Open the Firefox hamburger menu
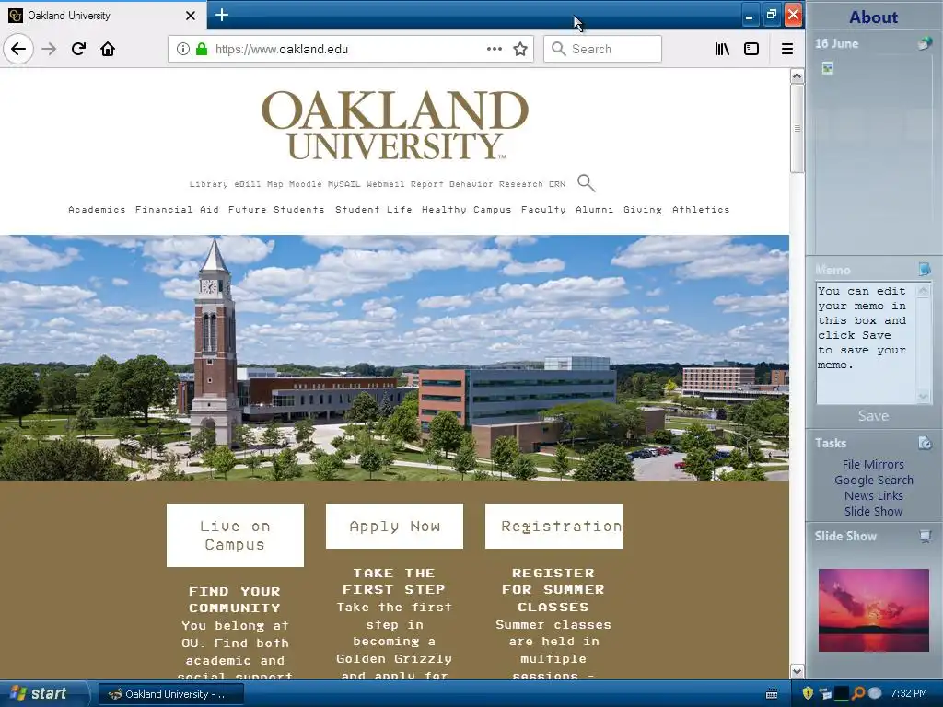Screen dimensions: 943x707 (786, 49)
